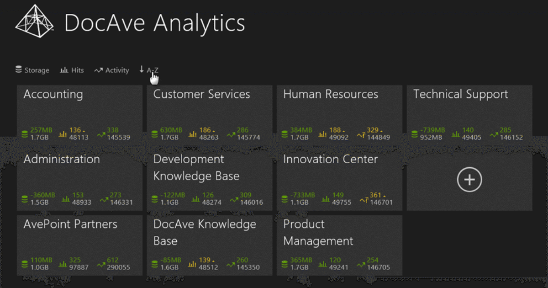Click the DocAve pyramid logo
Image resolution: width=548 pixels, height=288 pixels.
pyautogui.click(x=34, y=21)
